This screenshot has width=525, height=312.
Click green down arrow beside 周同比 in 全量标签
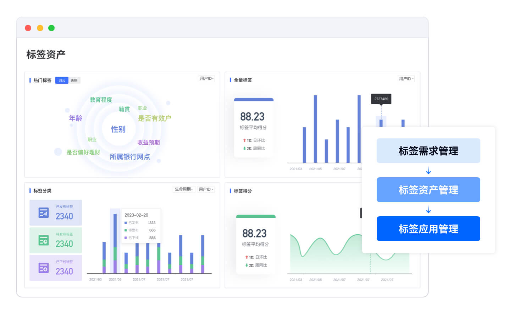[244, 149]
